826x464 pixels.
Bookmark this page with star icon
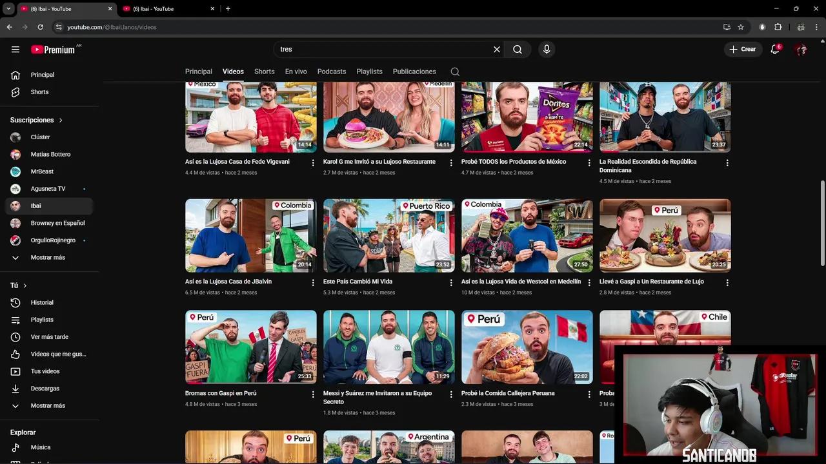[x=741, y=27]
